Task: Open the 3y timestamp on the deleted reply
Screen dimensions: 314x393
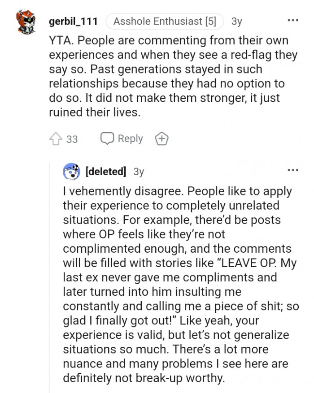Action: coord(139,172)
